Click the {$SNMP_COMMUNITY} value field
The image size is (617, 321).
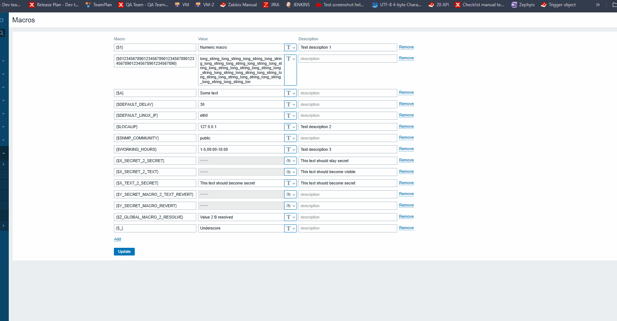pyautogui.click(x=241, y=138)
